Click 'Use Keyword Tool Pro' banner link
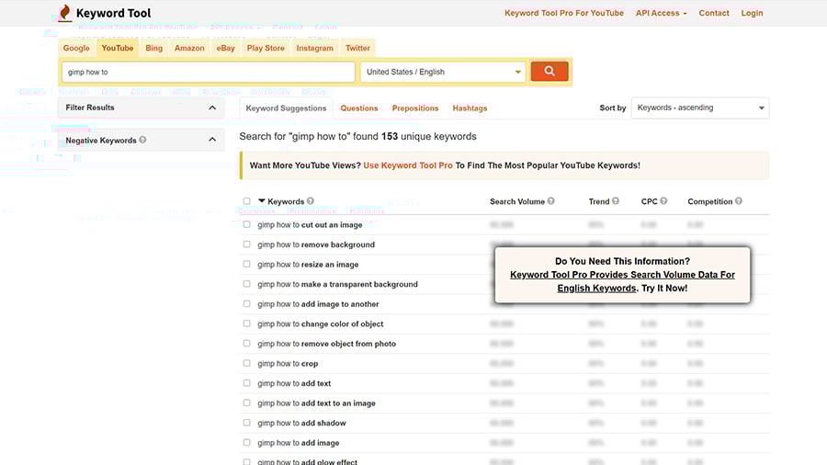This screenshot has width=827, height=465. coord(408,165)
